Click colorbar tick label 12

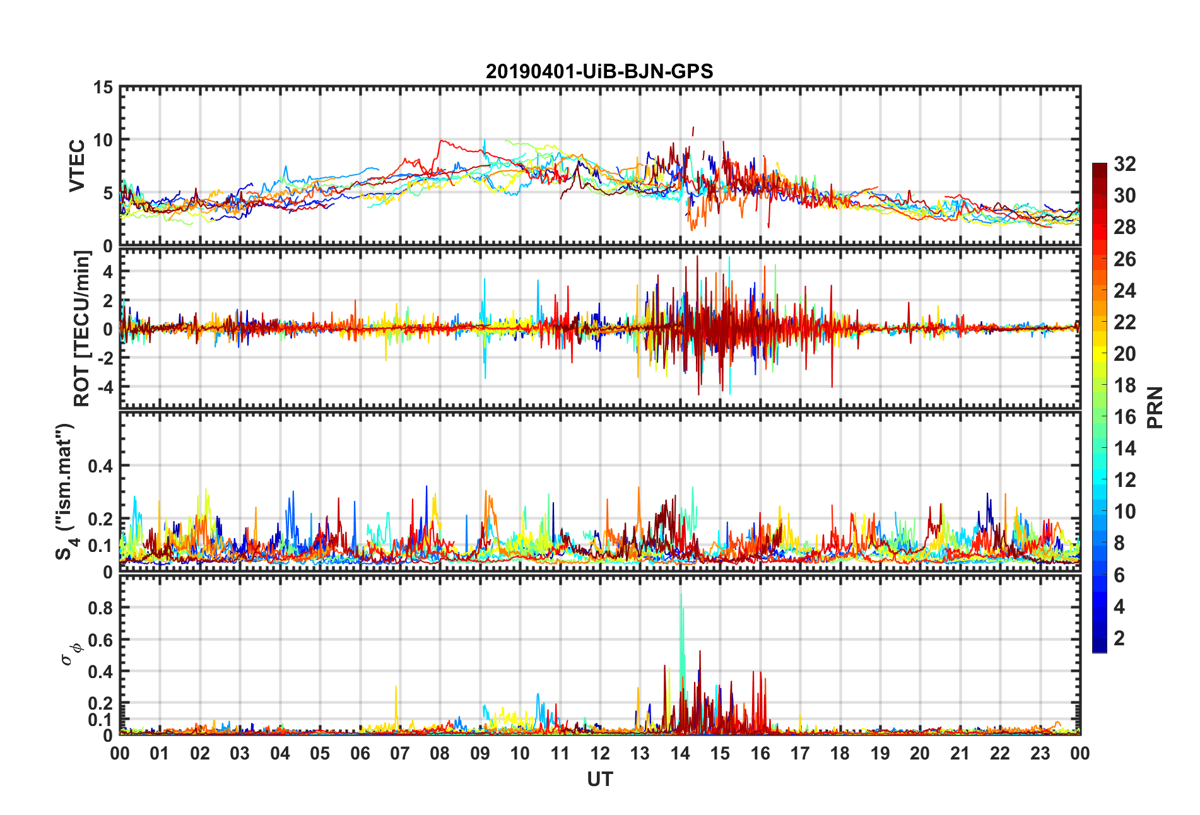click(x=1125, y=480)
